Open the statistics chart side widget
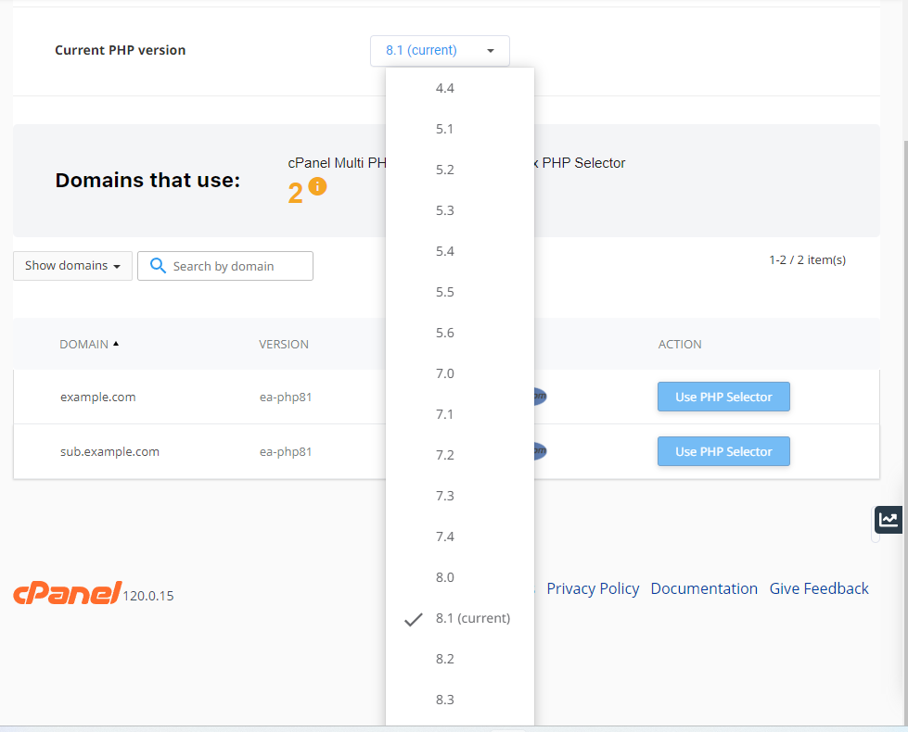 click(888, 519)
